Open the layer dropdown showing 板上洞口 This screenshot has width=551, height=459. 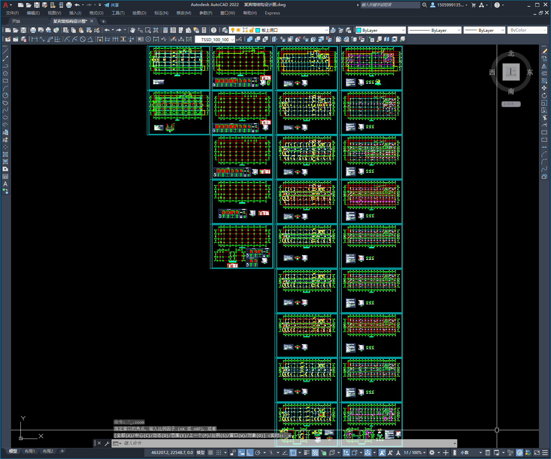279,30
